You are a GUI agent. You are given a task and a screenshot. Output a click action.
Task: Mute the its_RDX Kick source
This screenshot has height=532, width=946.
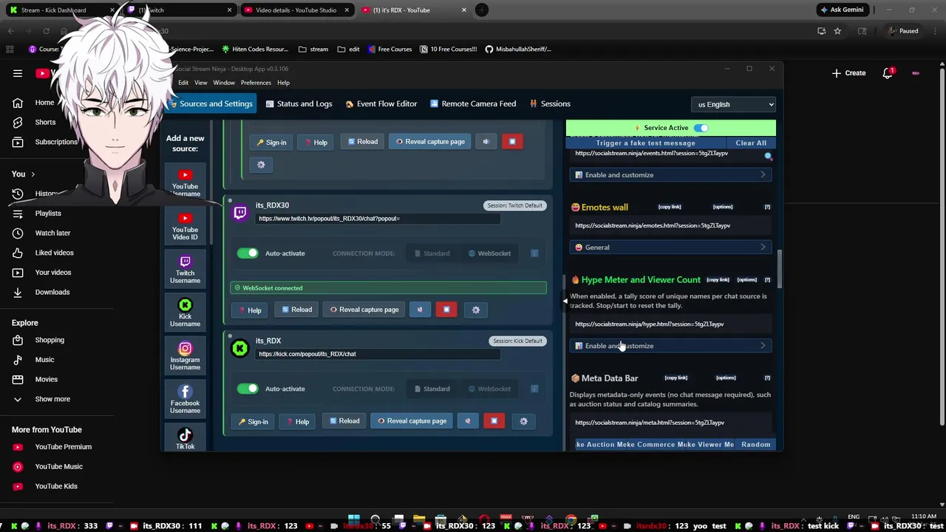click(468, 421)
